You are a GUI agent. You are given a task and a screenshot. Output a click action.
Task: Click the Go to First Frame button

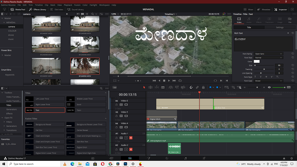(x=154, y=81)
